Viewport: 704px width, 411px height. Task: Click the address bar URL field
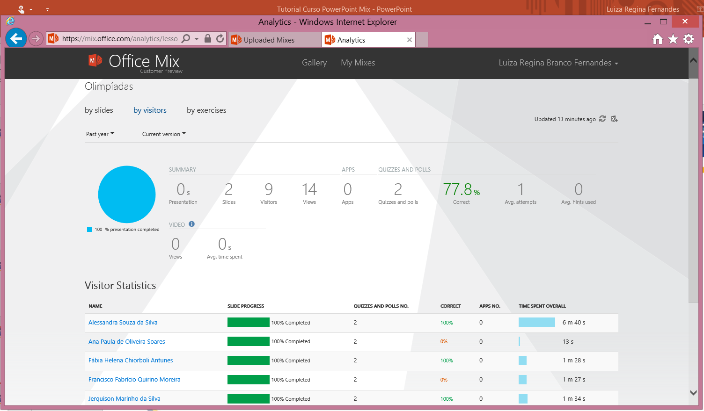[x=120, y=39]
